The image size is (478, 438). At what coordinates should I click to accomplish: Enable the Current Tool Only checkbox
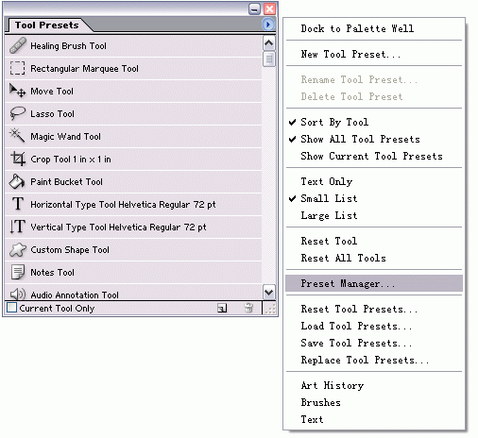pyautogui.click(x=12, y=308)
